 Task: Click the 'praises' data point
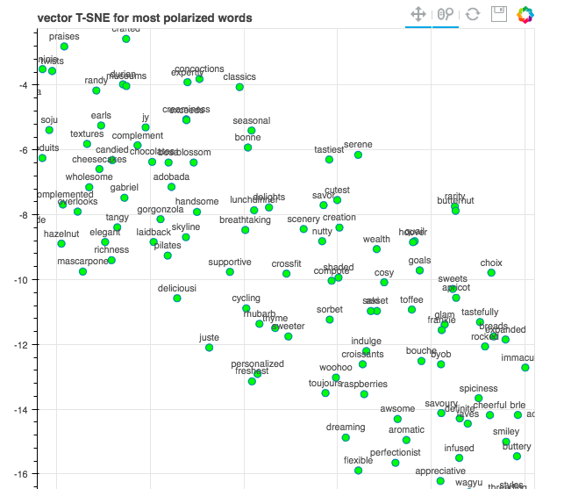click(x=64, y=46)
